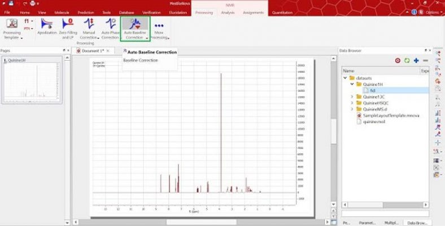445x226 pixels.
Task: Expand the Quinine13C folder
Action: (352, 96)
